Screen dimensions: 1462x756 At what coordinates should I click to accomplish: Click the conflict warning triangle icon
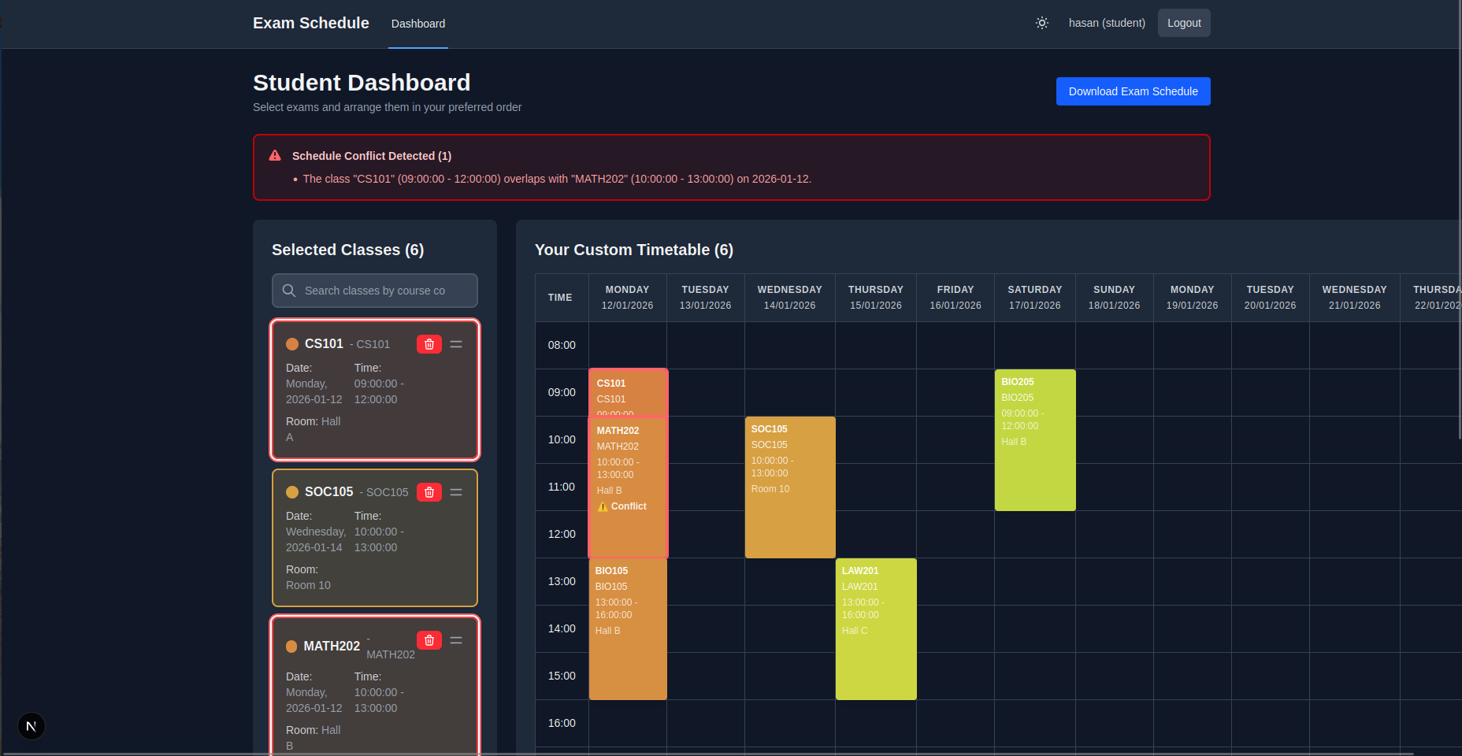275,156
